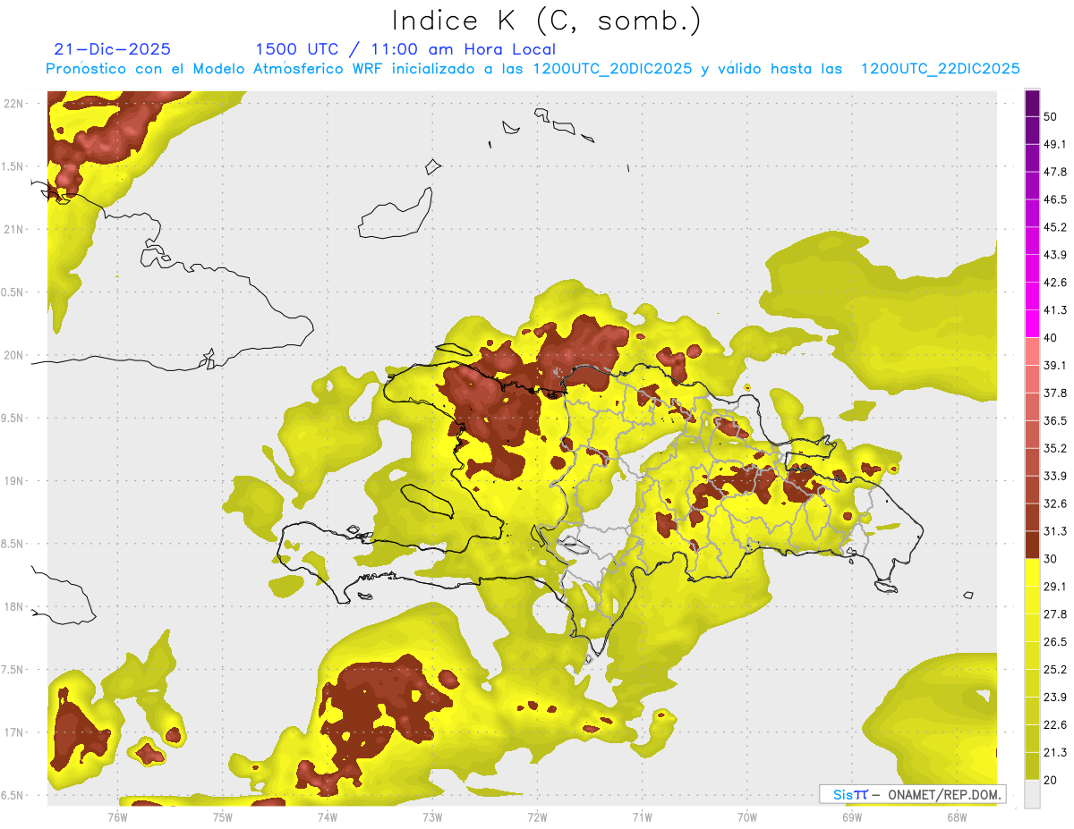Click the colorbar value 41.3
The image size is (1074, 829).
coord(1055,310)
